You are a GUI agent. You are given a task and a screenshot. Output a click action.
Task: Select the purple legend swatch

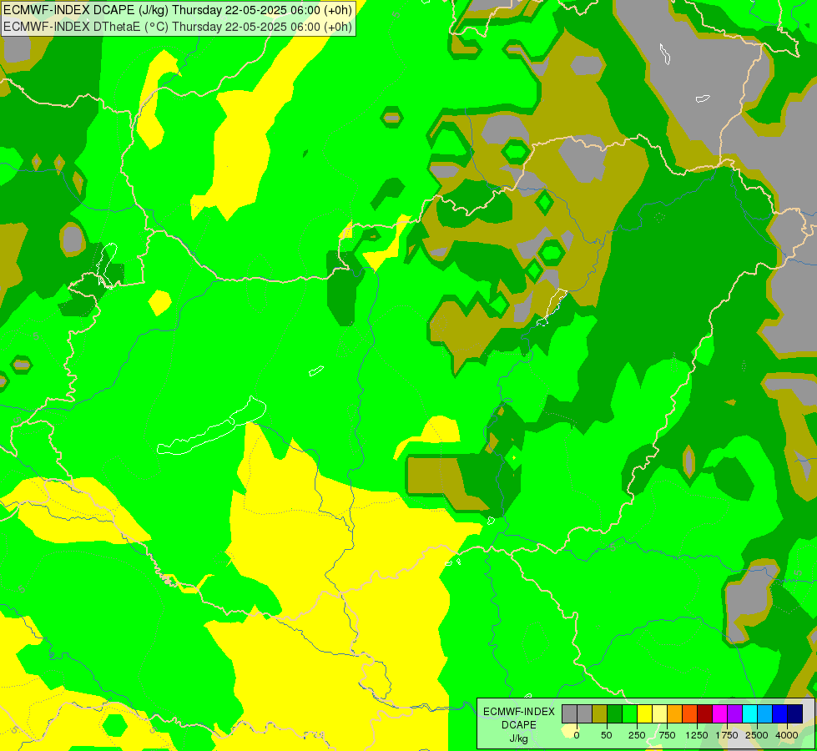[735, 714]
